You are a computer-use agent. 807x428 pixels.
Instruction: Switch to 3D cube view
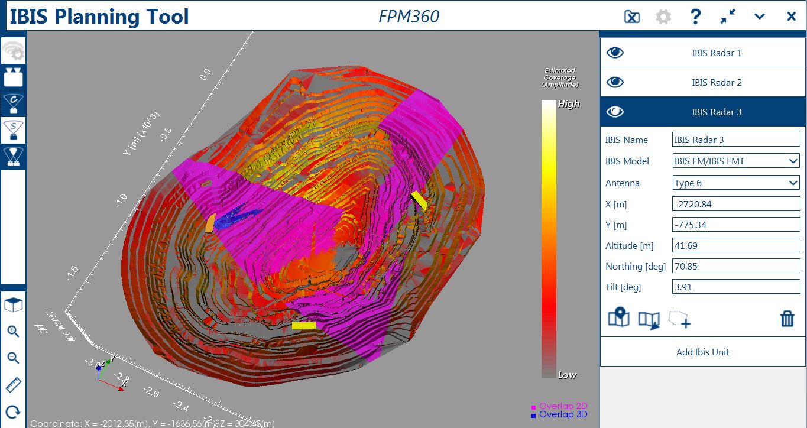click(13, 305)
